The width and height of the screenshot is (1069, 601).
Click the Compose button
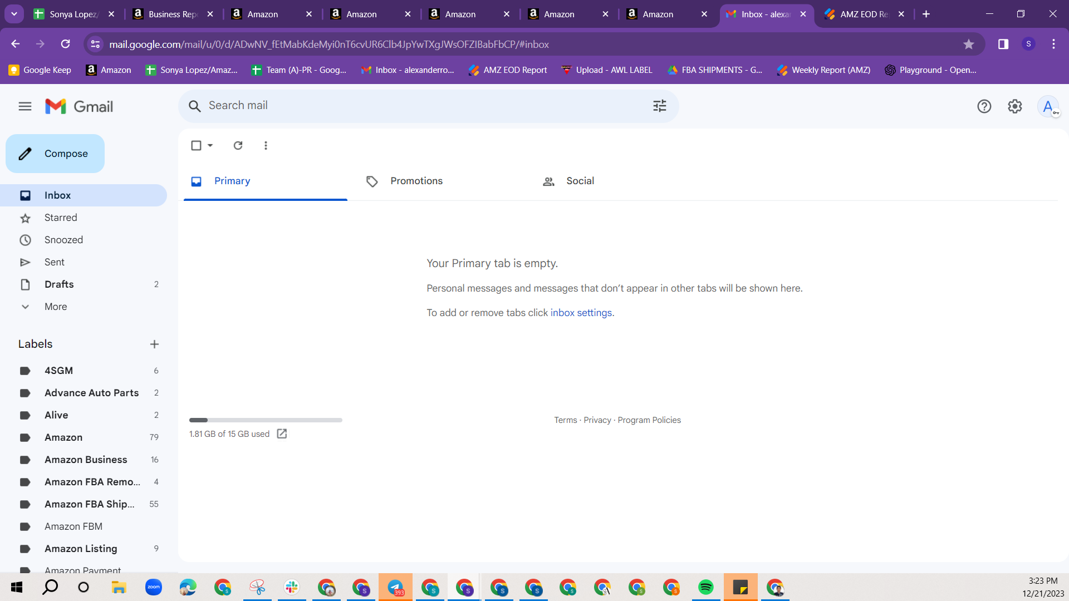[55, 154]
